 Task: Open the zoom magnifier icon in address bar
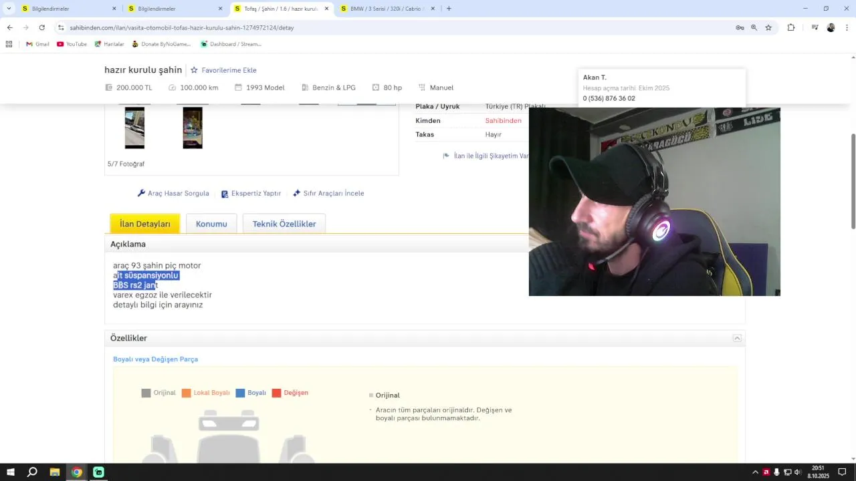coord(754,27)
